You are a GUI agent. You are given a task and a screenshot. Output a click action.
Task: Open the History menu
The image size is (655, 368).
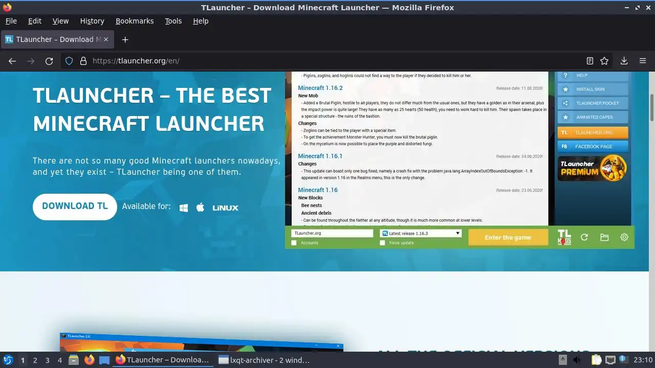tap(92, 21)
